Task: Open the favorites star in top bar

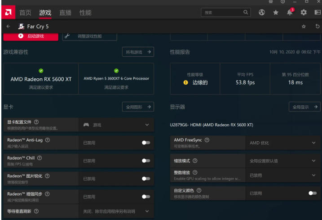Action: coord(276,13)
